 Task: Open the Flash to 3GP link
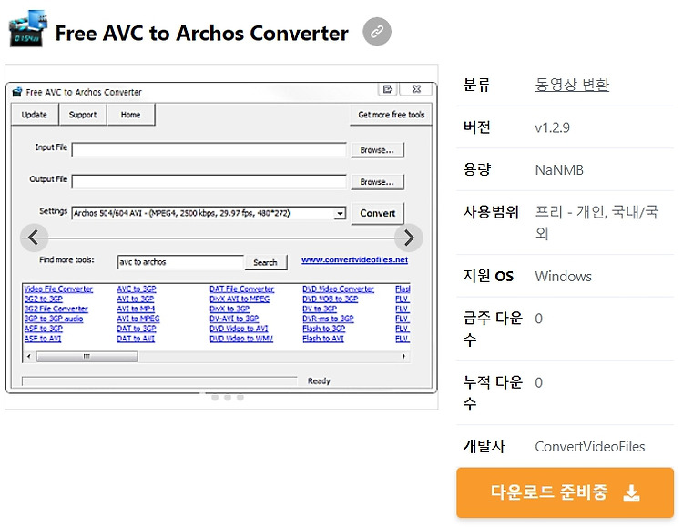point(323,329)
